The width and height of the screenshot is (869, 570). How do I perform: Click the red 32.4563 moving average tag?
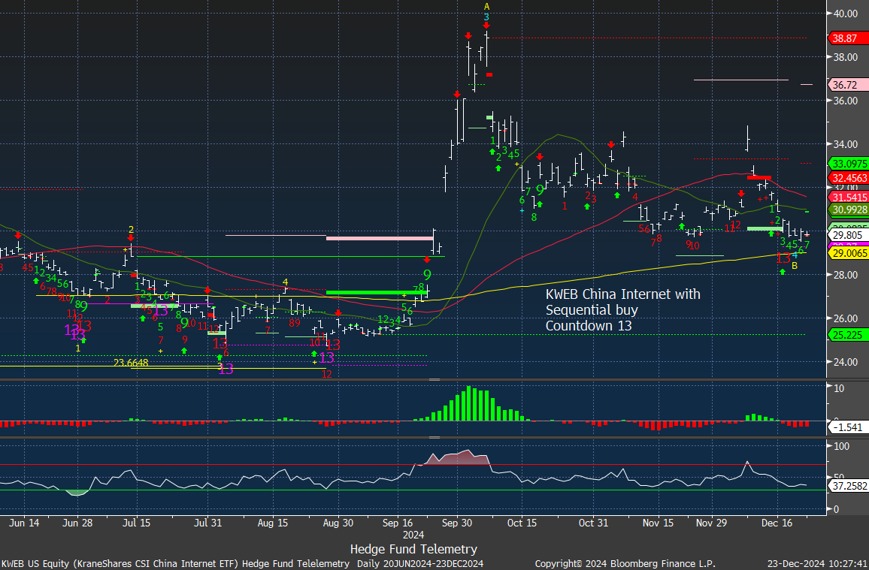tap(847, 178)
